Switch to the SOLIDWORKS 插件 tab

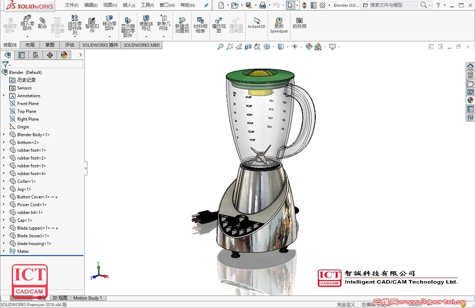coord(100,45)
